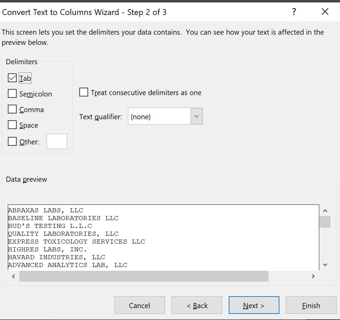Finish the conversion immediately
340x320 pixels.
pyautogui.click(x=311, y=305)
